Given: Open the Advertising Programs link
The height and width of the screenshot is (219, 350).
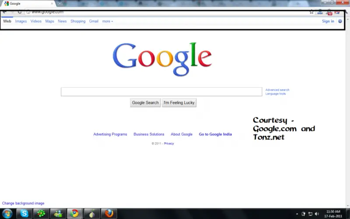Looking at the screenshot, I should 110,134.
